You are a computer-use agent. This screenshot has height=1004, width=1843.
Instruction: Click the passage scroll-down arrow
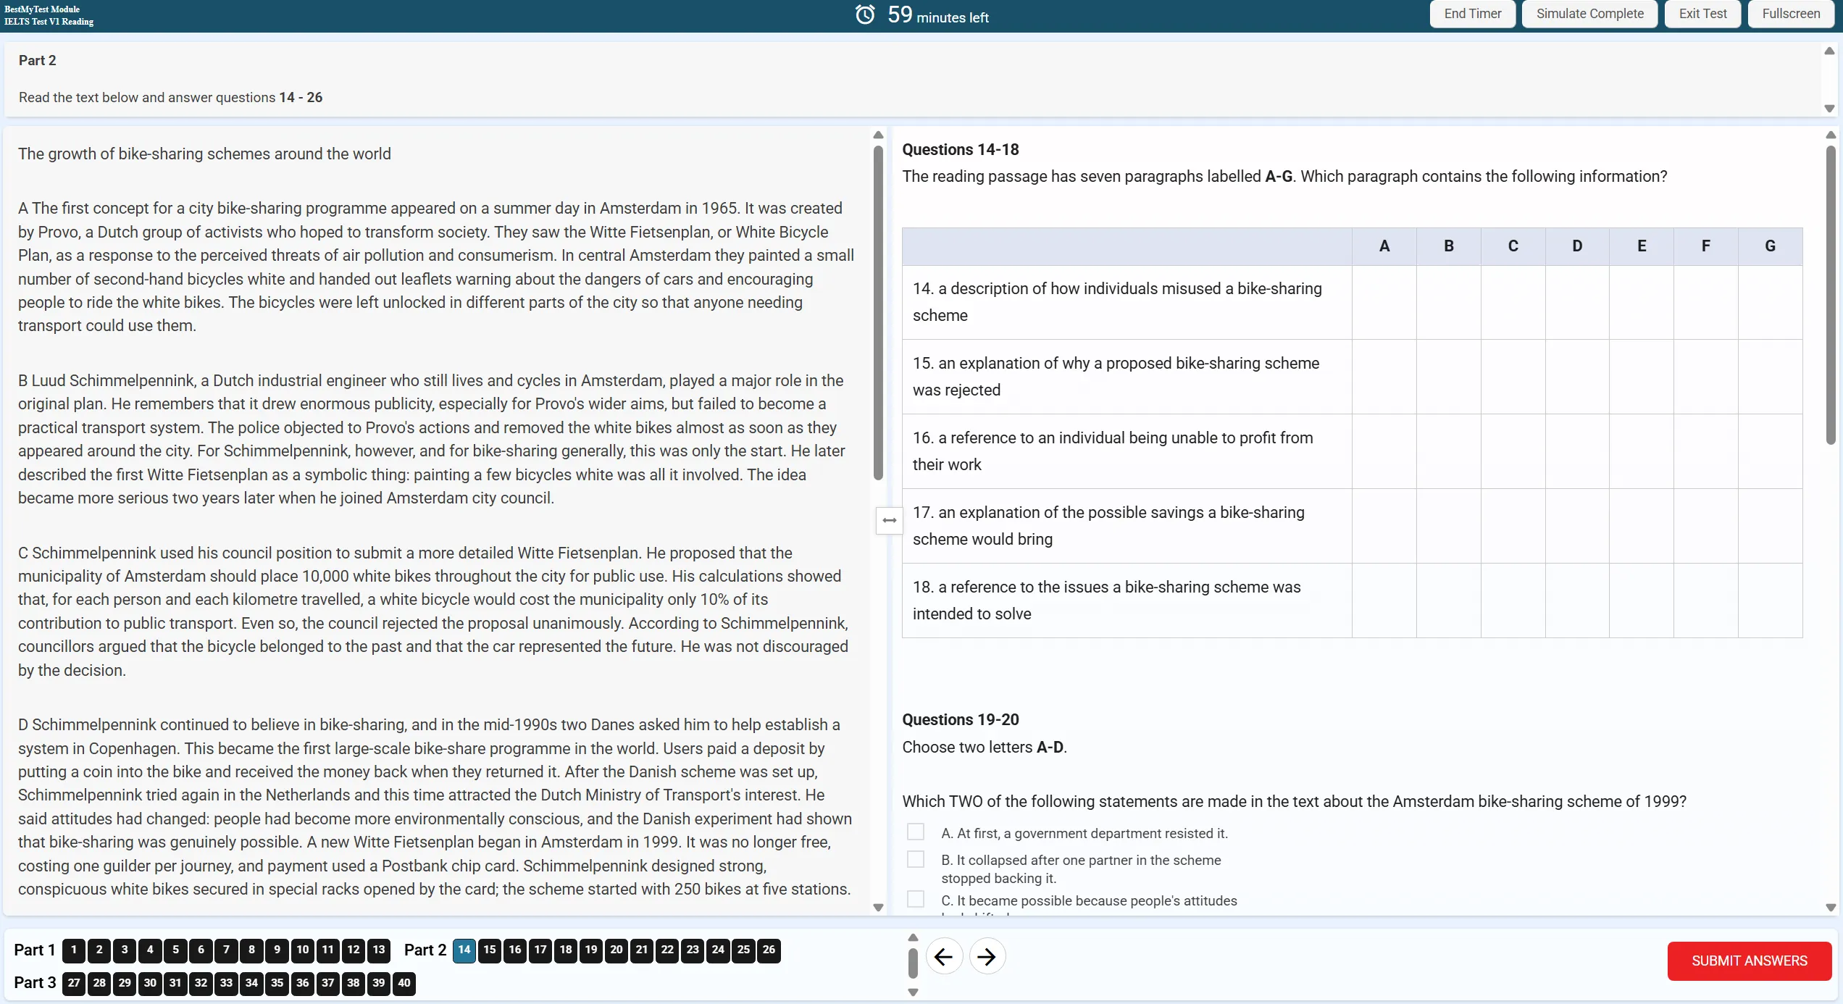[878, 908]
